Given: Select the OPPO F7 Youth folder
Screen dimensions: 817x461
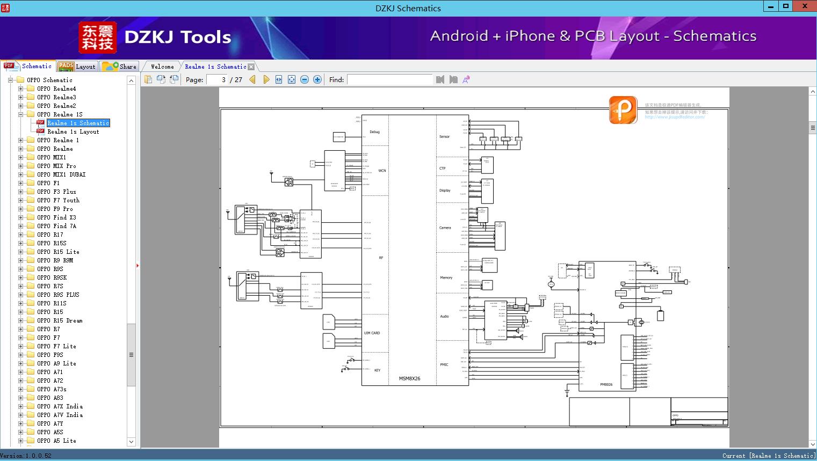Looking at the screenshot, I should pyautogui.click(x=58, y=200).
